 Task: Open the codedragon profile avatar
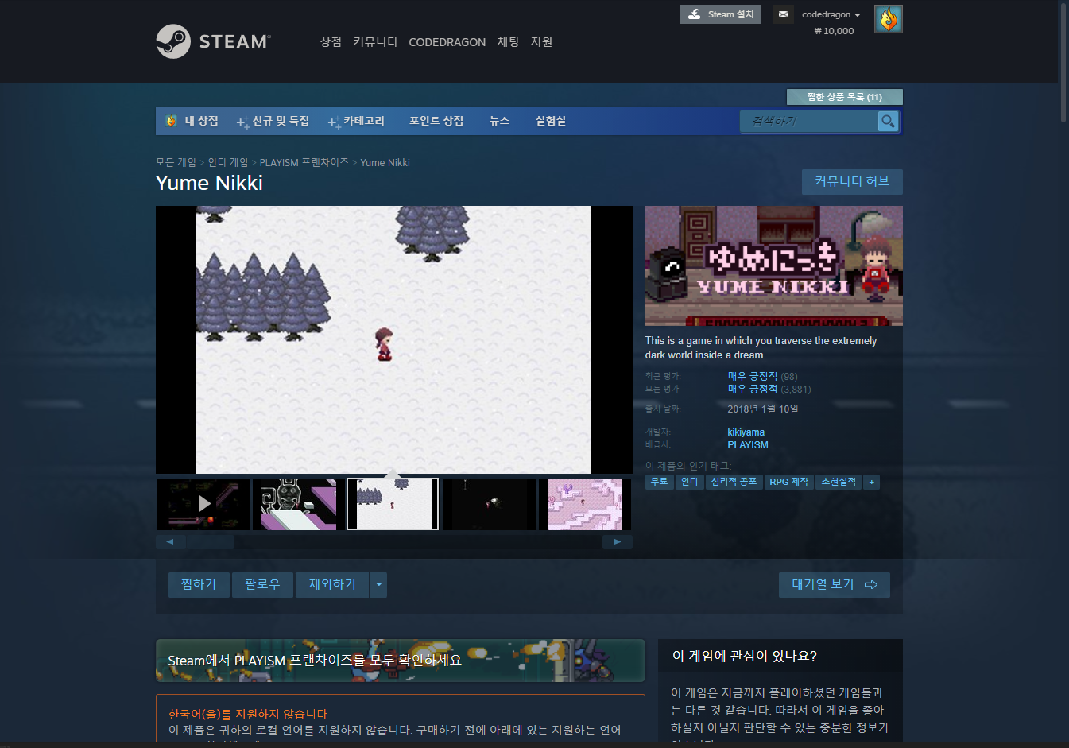click(x=889, y=19)
